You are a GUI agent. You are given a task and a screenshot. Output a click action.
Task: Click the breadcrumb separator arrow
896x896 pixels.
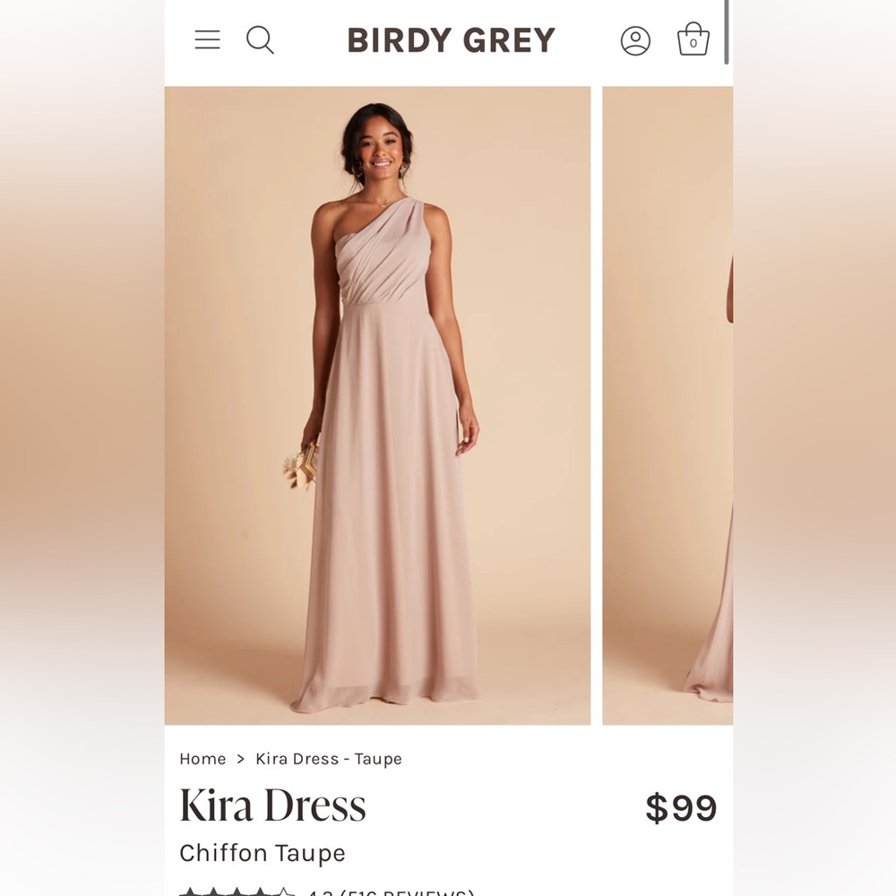240,759
